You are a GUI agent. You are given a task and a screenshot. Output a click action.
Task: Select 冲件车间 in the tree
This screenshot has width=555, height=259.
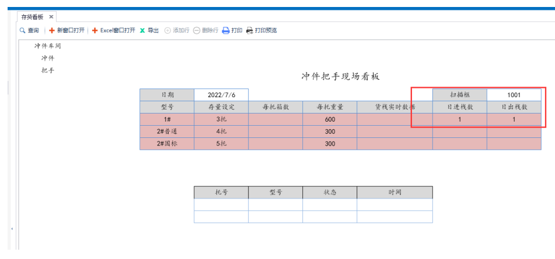(x=47, y=45)
